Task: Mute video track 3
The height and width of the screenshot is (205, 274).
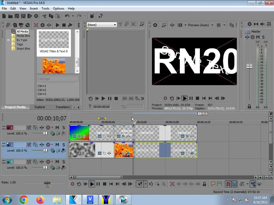Action: (x=57, y=162)
